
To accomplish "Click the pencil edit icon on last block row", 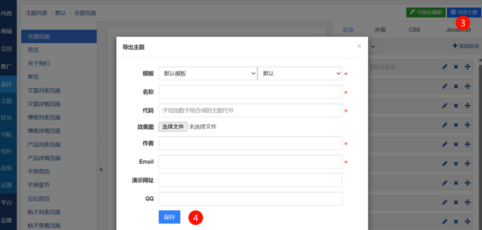I will click(445, 222).
